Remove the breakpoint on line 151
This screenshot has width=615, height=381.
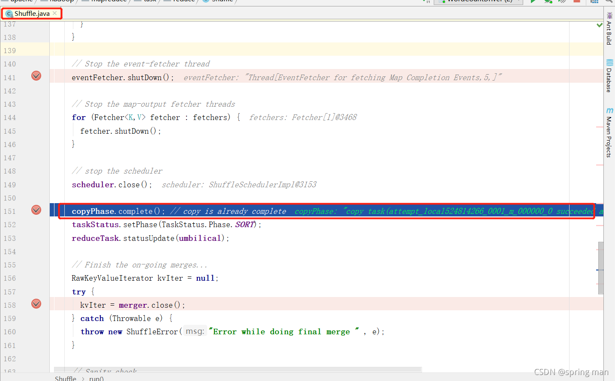tap(36, 210)
